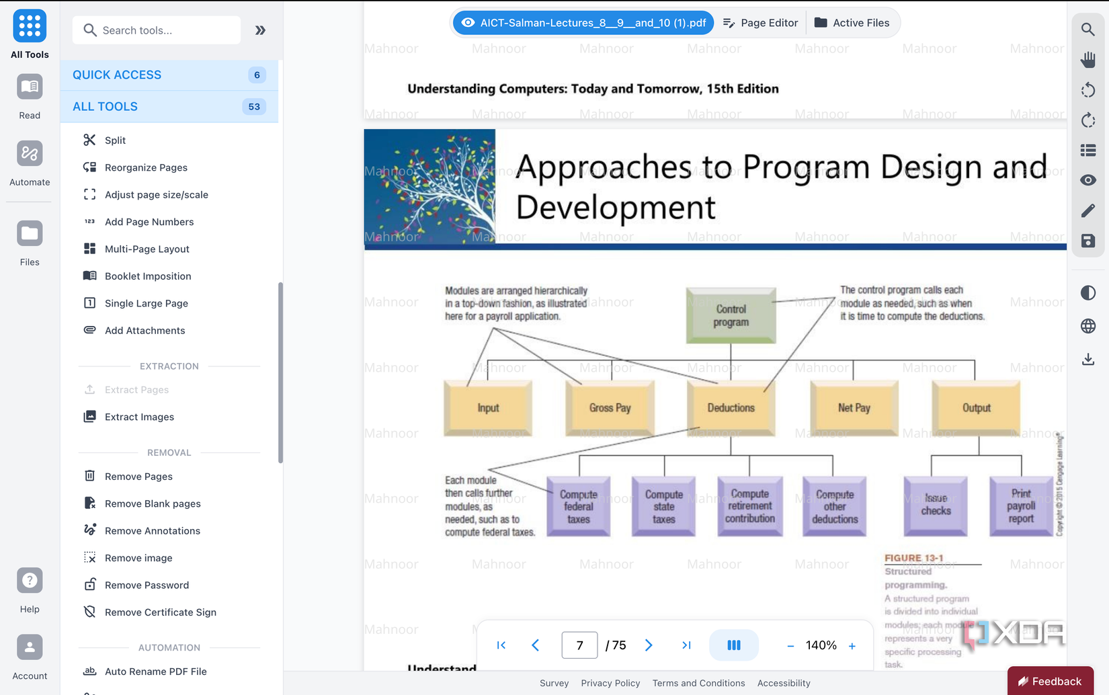Open the Remove Blank pages tool
The width and height of the screenshot is (1109, 695).
153,503
